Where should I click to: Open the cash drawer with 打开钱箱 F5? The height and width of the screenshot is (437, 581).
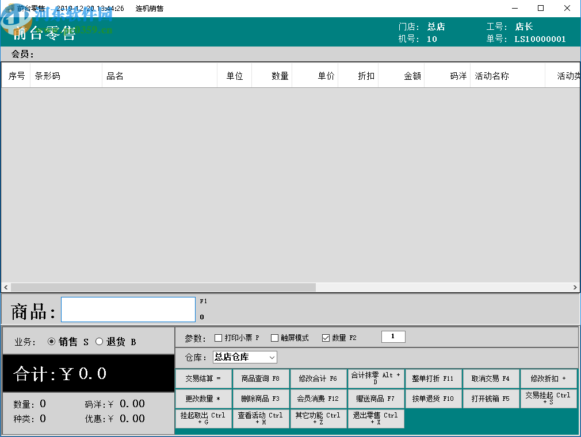pyautogui.click(x=491, y=399)
